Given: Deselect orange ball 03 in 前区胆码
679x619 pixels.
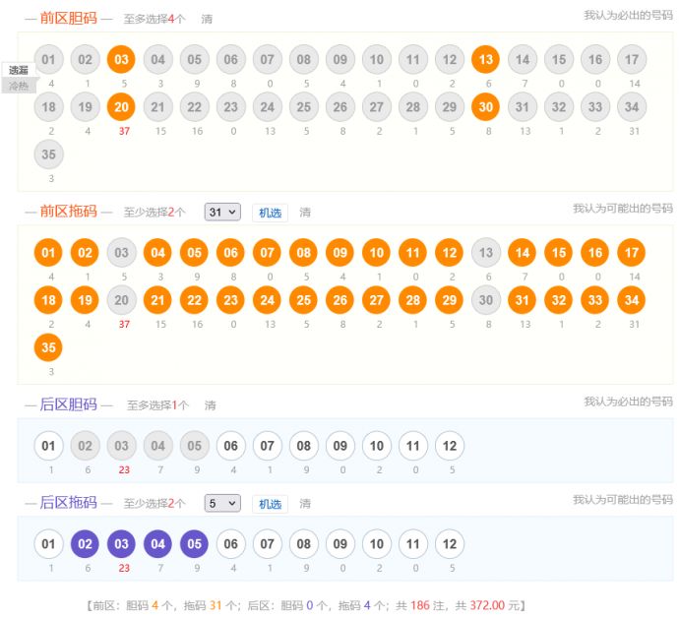Looking at the screenshot, I should tap(121, 60).
